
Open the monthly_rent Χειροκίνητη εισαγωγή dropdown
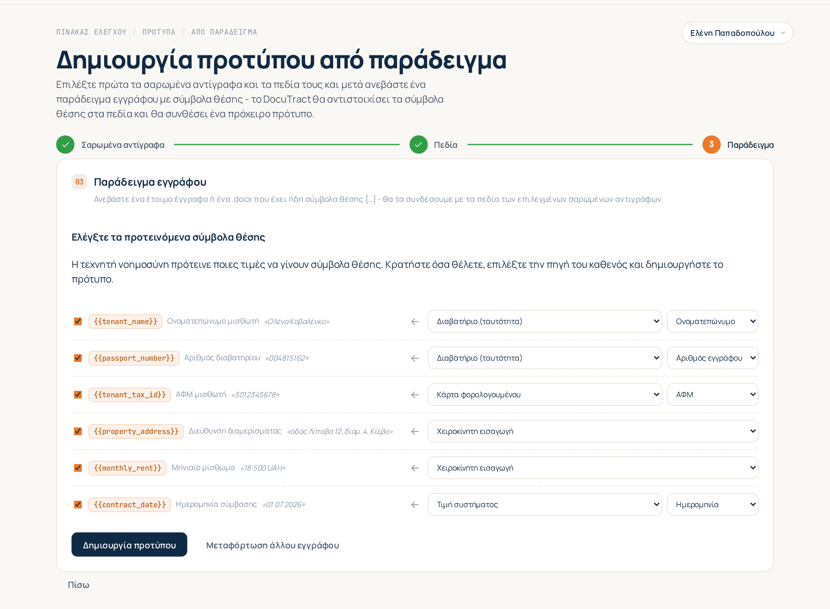593,468
